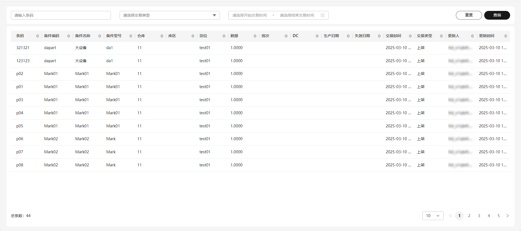Sort by 交易时间 column
521x231 pixels.
point(410,36)
